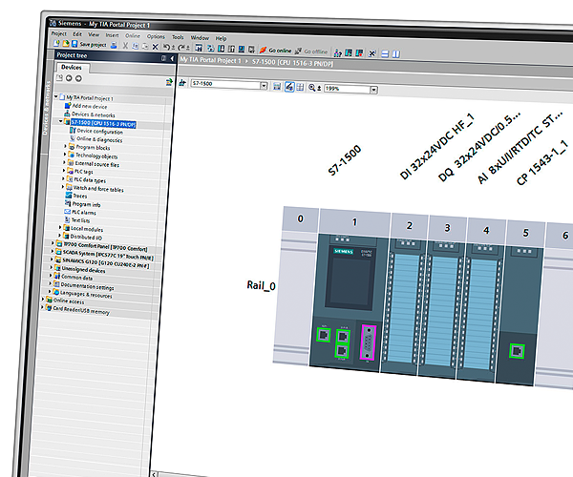573x477 pixels.
Task: Click breadcrumb My TIA Portal Project 1
Action: coord(210,60)
